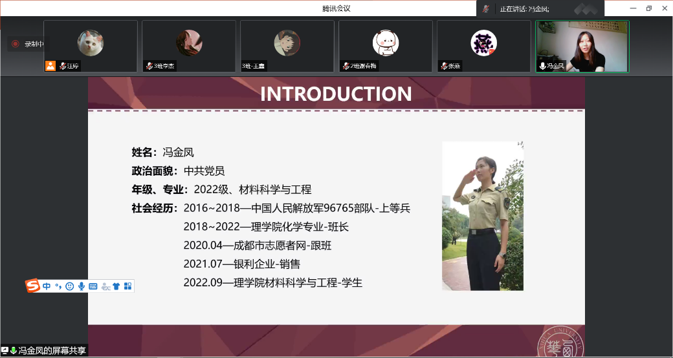Click the 正在讲话 speaking indicator
This screenshot has width=673, height=358.
(524, 9)
